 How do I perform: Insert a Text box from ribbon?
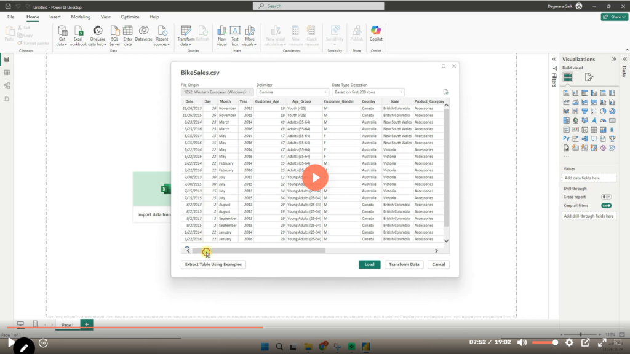[235, 36]
